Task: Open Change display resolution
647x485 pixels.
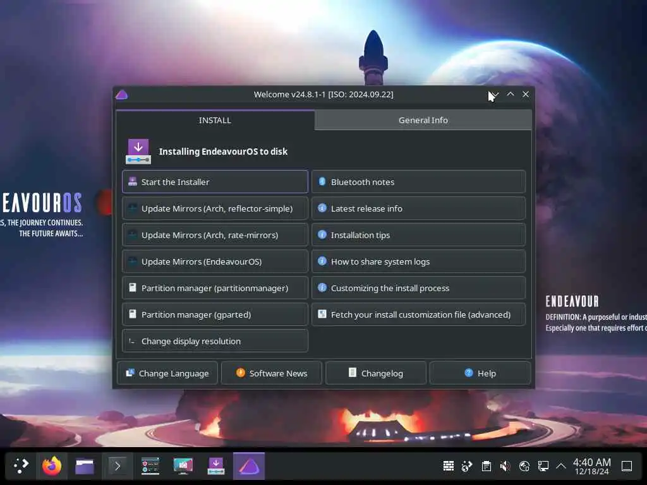Action: click(215, 341)
